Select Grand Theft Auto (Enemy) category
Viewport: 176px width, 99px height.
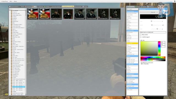click(x=18, y=28)
